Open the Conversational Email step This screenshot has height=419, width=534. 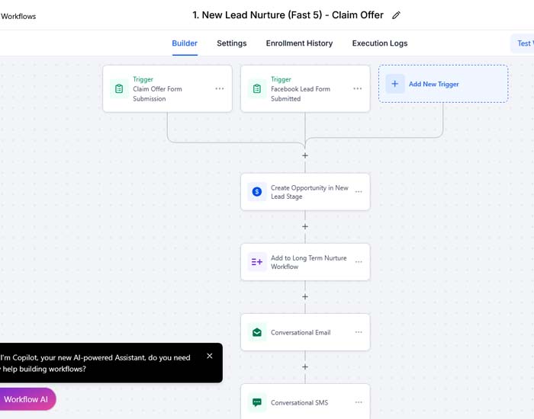pyautogui.click(x=305, y=332)
